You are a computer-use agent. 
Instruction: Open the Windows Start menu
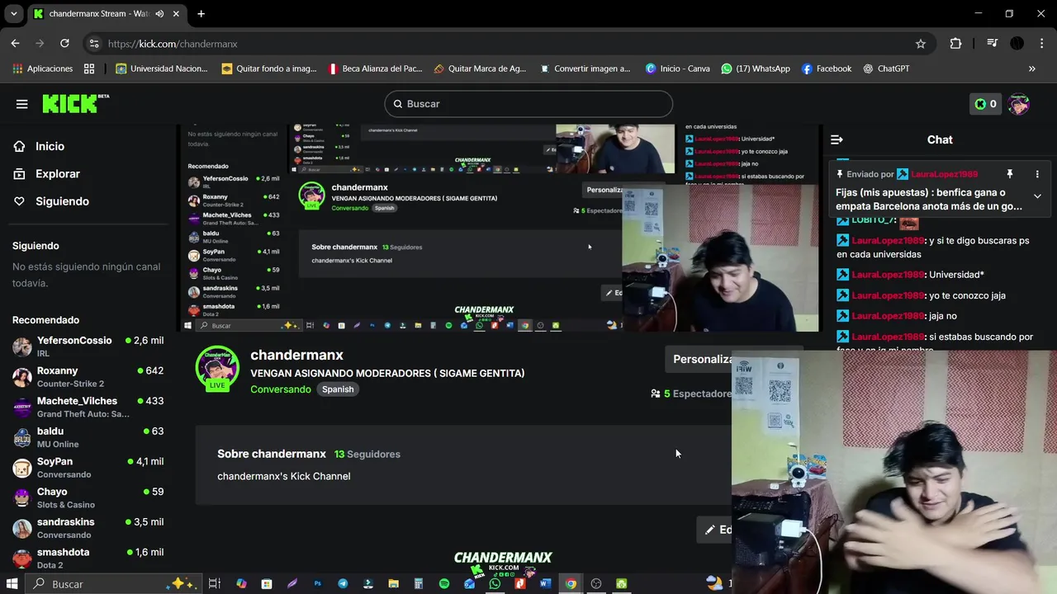coord(12,583)
